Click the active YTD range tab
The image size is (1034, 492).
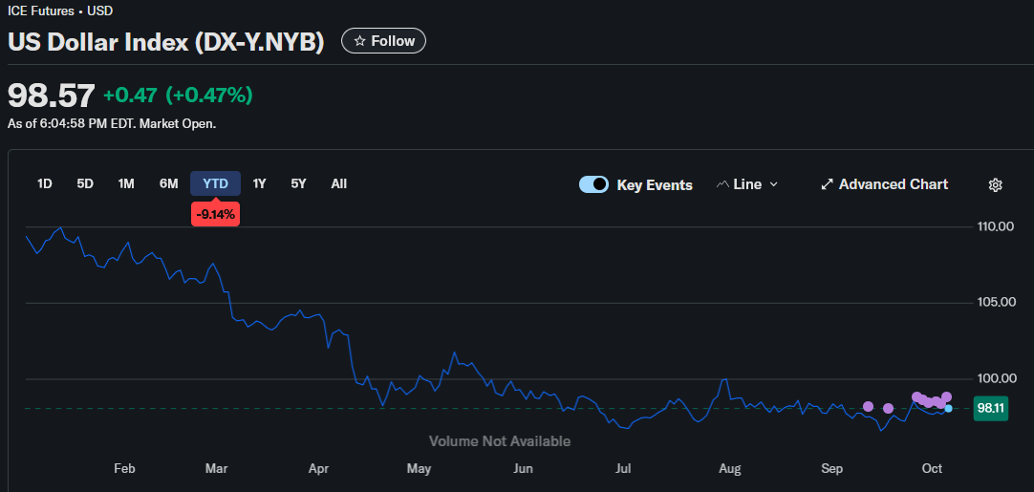point(215,183)
